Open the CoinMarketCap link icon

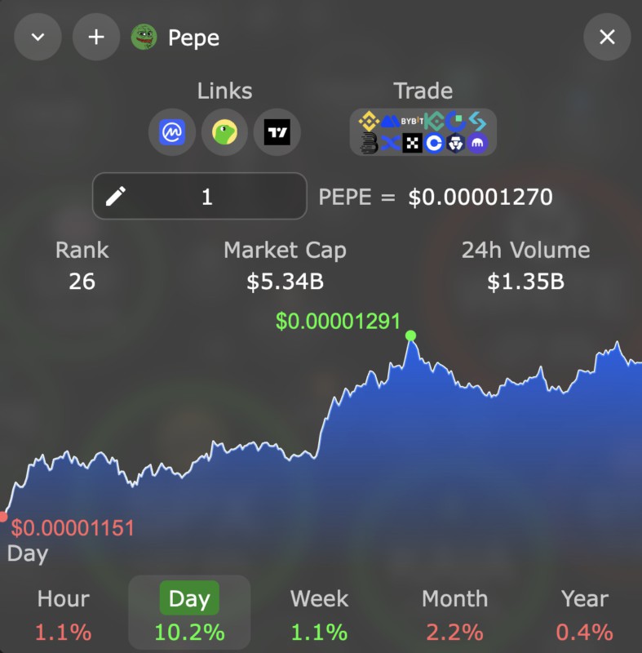click(172, 132)
